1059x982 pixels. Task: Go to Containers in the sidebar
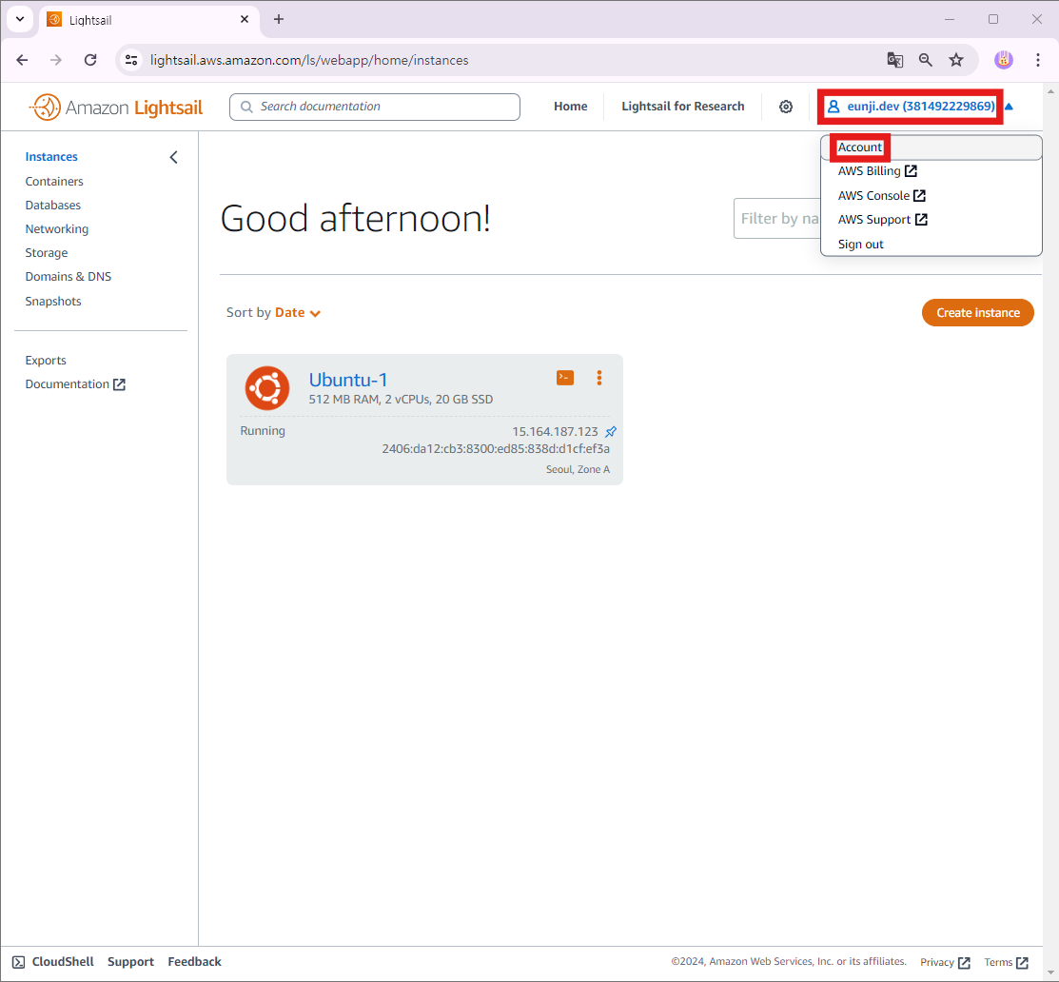click(x=54, y=182)
